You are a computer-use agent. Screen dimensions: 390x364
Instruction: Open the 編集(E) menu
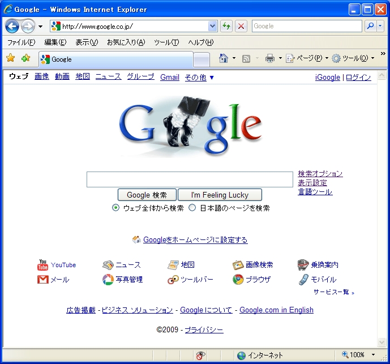pos(55,42)
